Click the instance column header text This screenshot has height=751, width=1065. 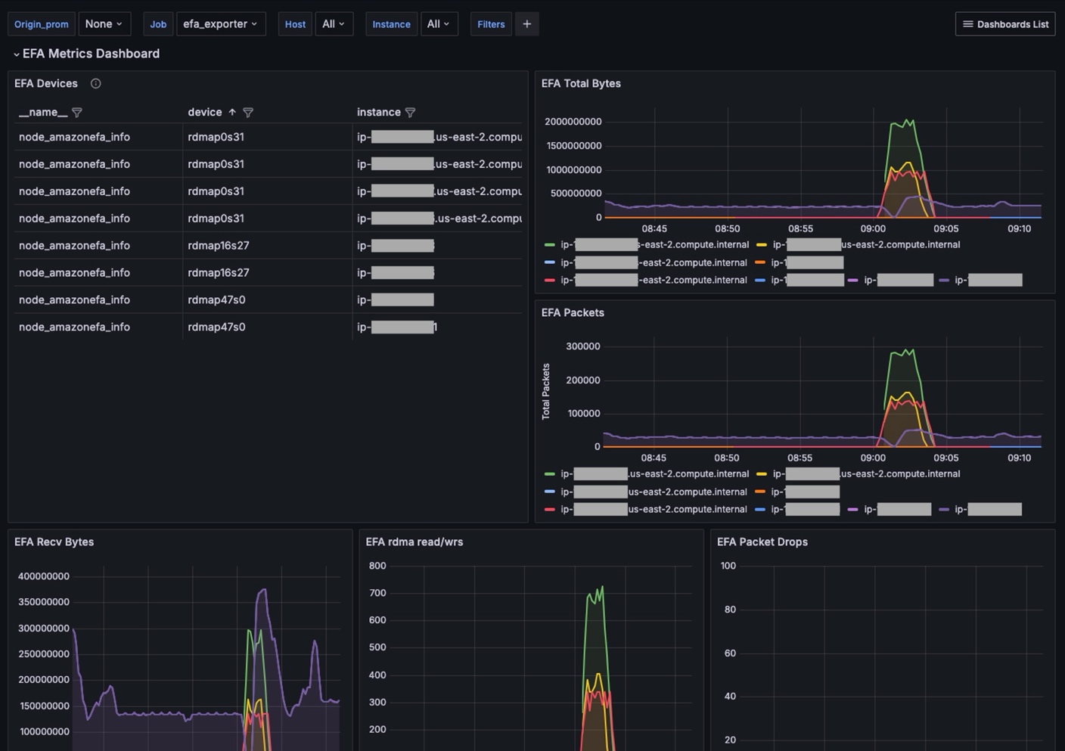(x=379, y=112)
